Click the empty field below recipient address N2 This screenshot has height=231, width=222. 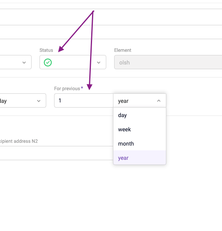pos(56,153)
